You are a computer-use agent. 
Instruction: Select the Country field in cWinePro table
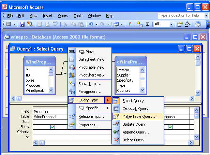coord(124,90)
